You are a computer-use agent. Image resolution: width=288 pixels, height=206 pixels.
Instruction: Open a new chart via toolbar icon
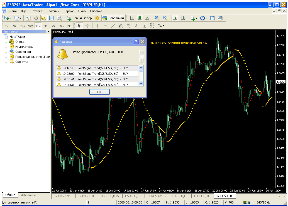pyautogui.click(x=7, y=18)
